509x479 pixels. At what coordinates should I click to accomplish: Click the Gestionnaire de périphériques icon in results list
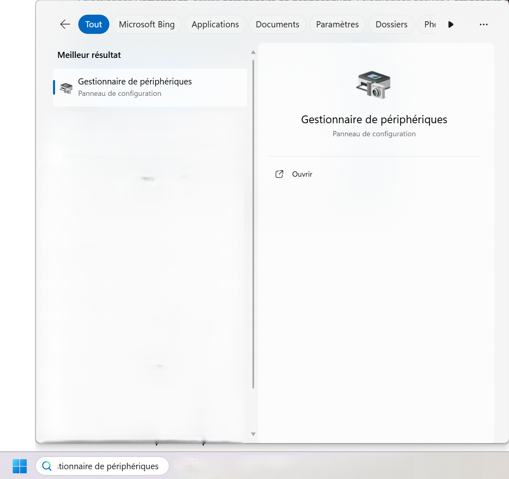pos(66,88)
